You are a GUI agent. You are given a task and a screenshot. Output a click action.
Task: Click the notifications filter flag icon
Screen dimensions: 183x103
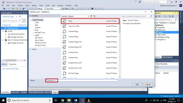135,2
